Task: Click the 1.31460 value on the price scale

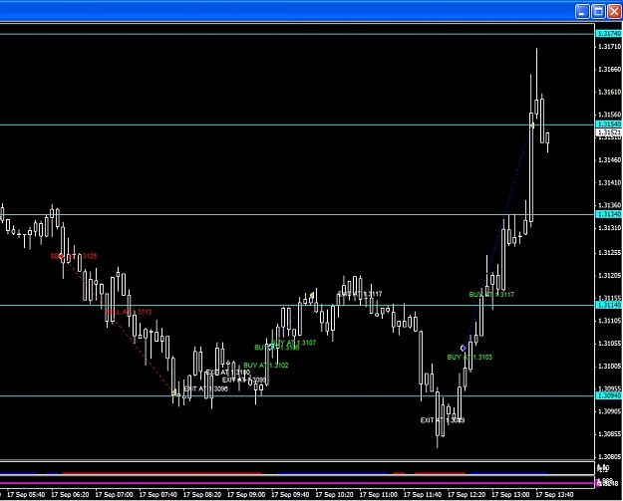Action: (x=609, y=160)
